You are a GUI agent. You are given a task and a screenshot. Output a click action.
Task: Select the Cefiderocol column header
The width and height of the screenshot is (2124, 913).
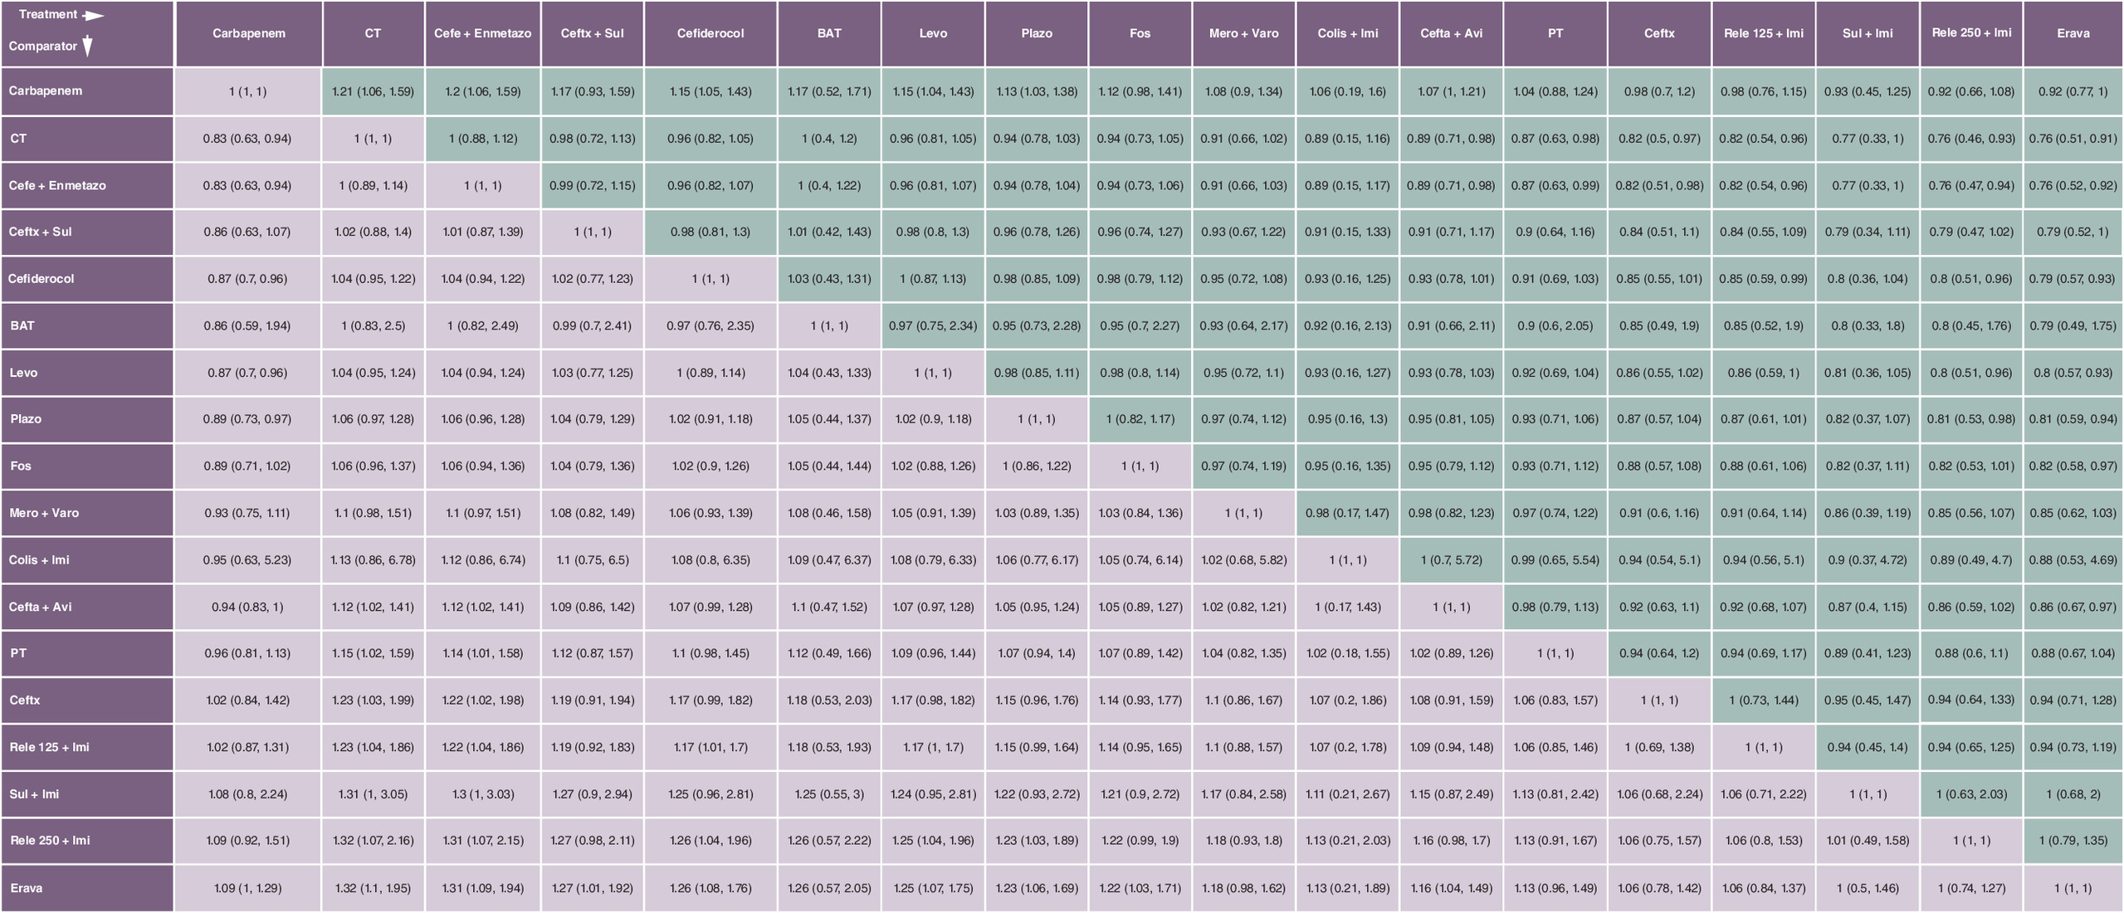(710, 34)
